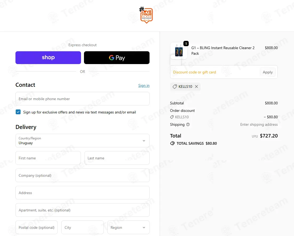
Task: Click the Order discount KELLS10 tag icon
Action: [172, 117]
